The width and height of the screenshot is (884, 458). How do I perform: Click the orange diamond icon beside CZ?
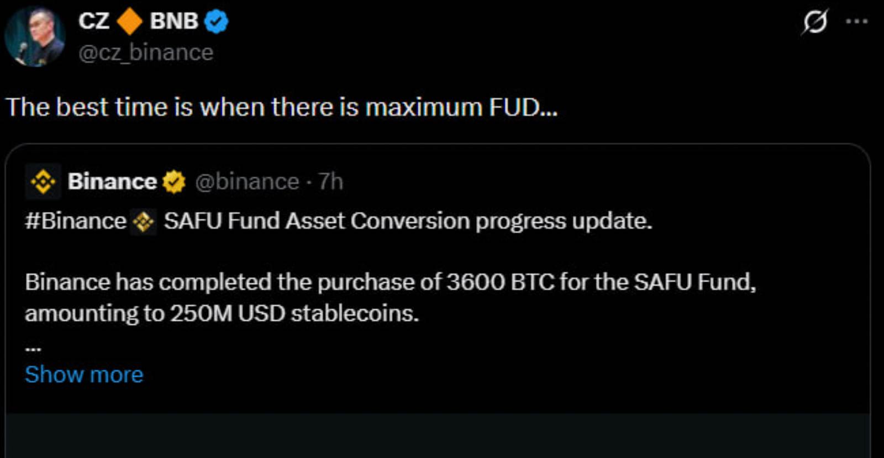pyautogui.click(x=130, y=22)
